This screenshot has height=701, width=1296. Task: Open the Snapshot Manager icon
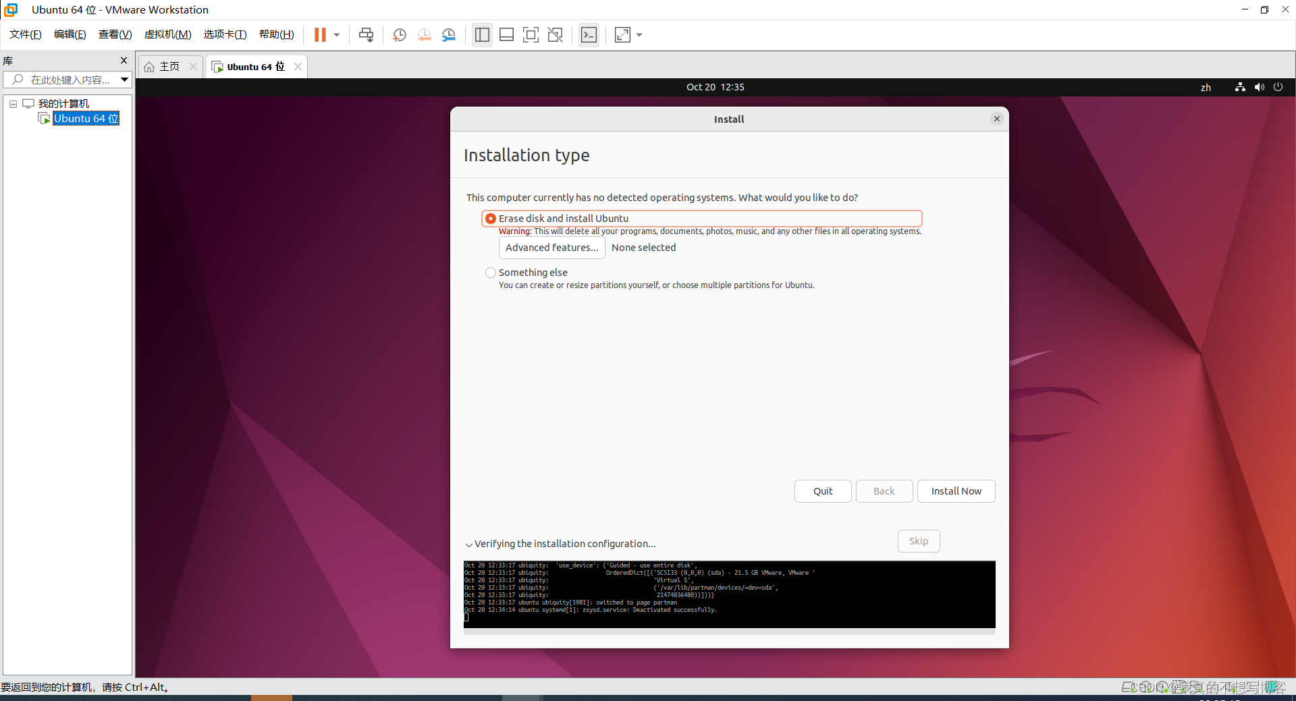pyautogui.click(x=449, y=34)
